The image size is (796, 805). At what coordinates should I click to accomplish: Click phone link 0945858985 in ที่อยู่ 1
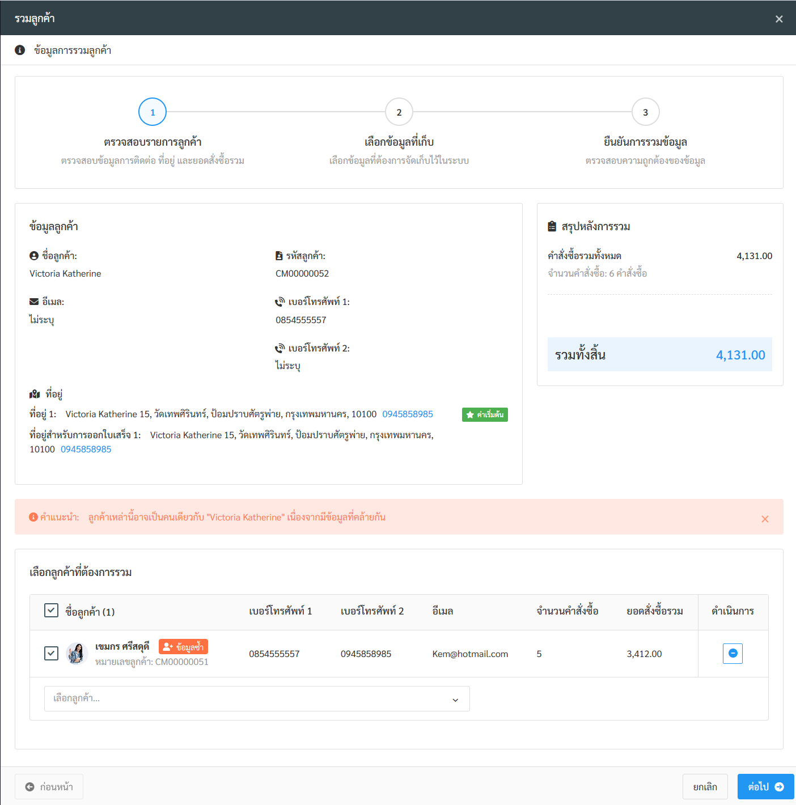(407, 414)
